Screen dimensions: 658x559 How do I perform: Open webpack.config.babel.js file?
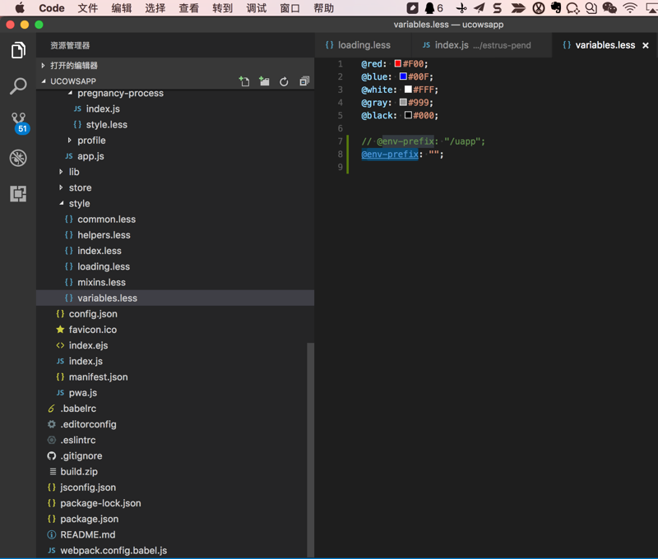114,551
